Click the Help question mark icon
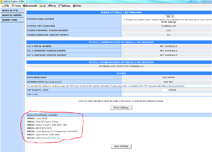This screenshot has width=212, height=152. click(49, 6)
